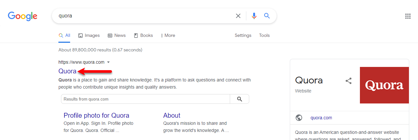The height and width of the screenshot is (140, 418).
Task: Select the All results tab
Action: coord(64,36)
